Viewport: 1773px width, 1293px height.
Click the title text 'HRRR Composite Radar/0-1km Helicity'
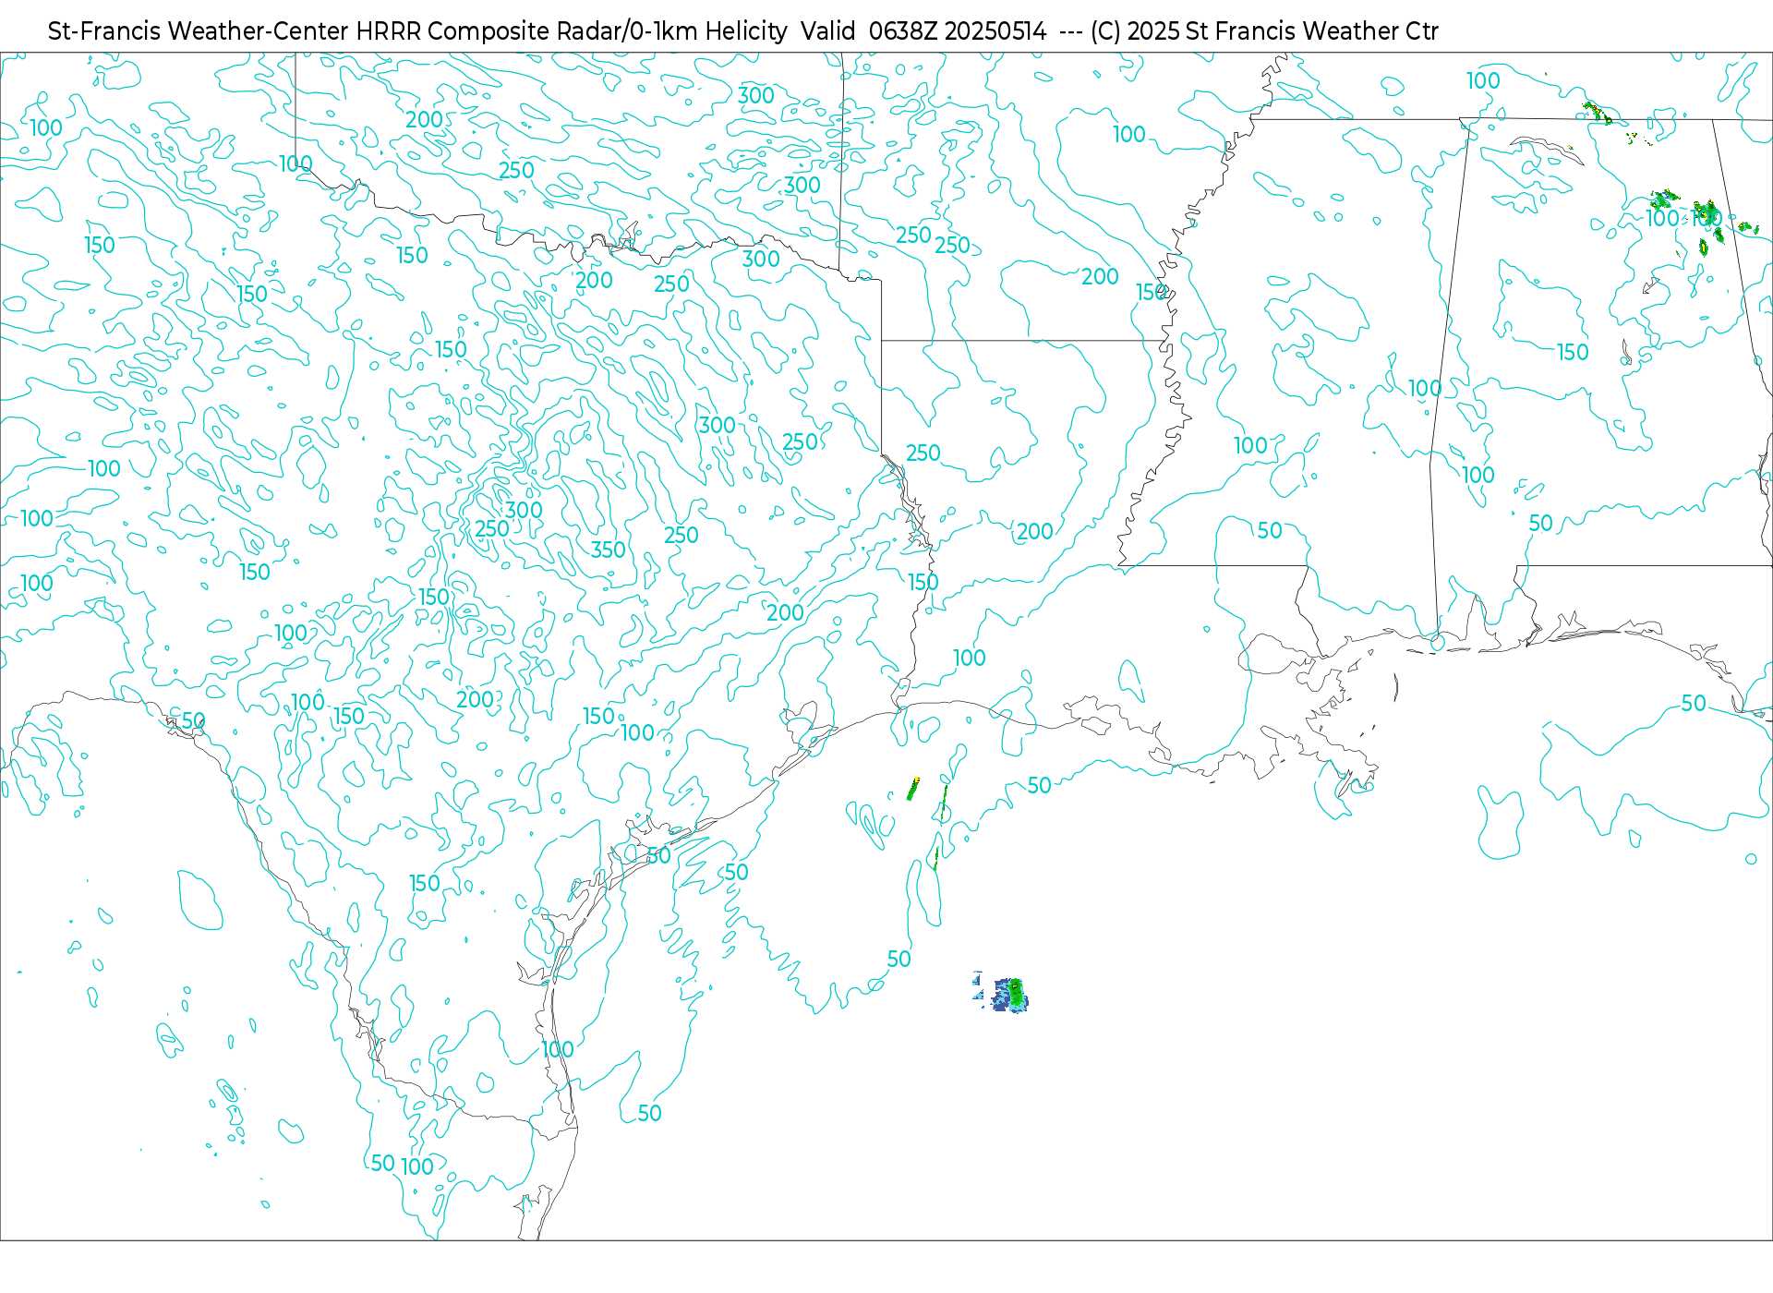571,31
